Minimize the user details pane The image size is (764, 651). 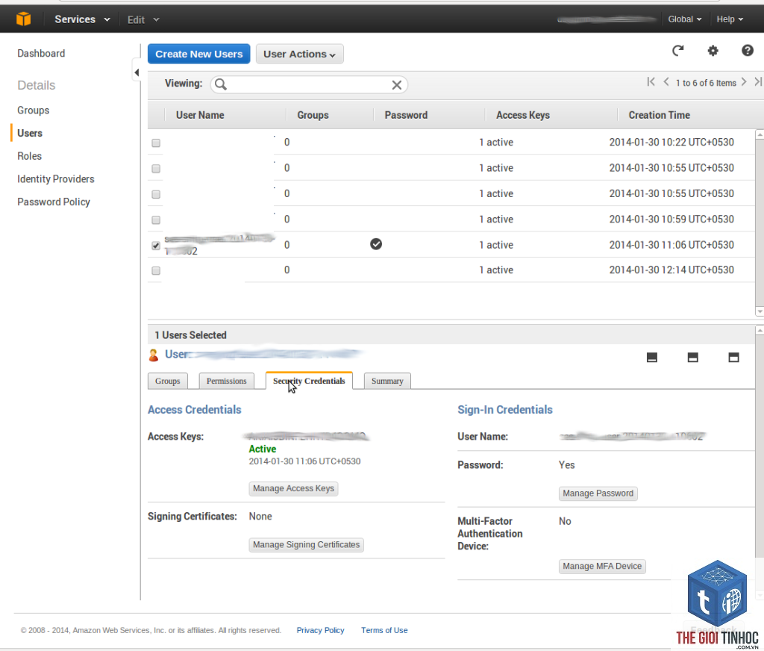click(652, 358)
